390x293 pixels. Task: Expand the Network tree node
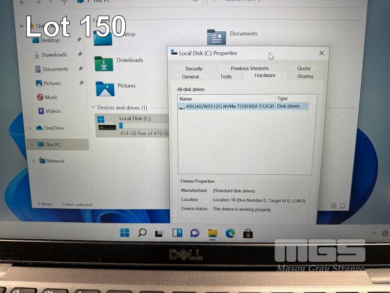[x=33, y=161]
